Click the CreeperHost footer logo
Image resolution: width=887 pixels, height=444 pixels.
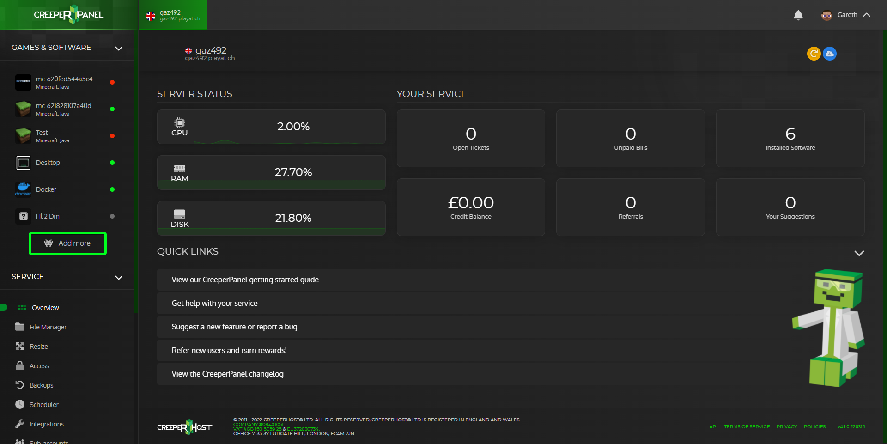[185, 427]
